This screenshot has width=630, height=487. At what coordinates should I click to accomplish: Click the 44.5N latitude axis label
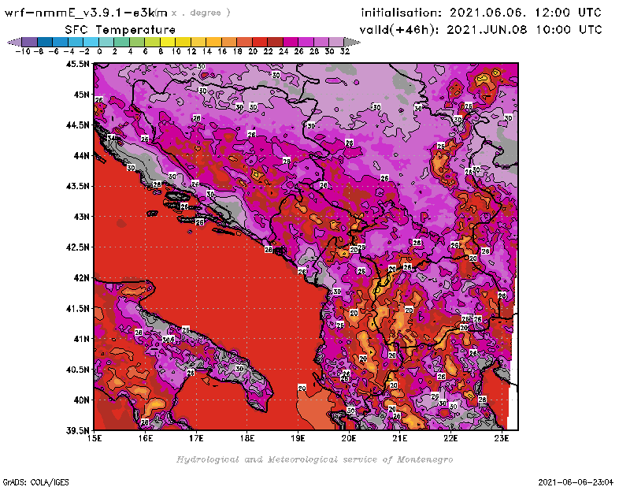point(77,125)
